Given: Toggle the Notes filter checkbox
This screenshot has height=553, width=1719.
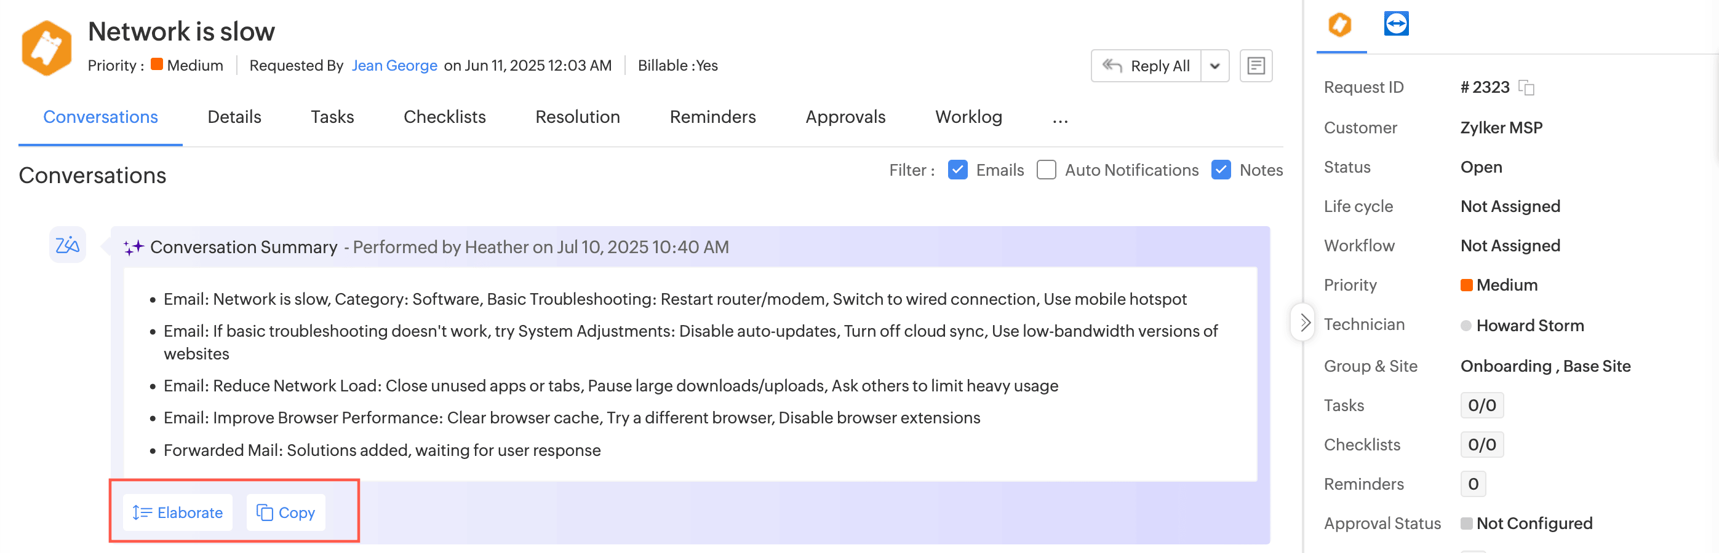Looking at the screenshot, I should [x=1221, y=170].
